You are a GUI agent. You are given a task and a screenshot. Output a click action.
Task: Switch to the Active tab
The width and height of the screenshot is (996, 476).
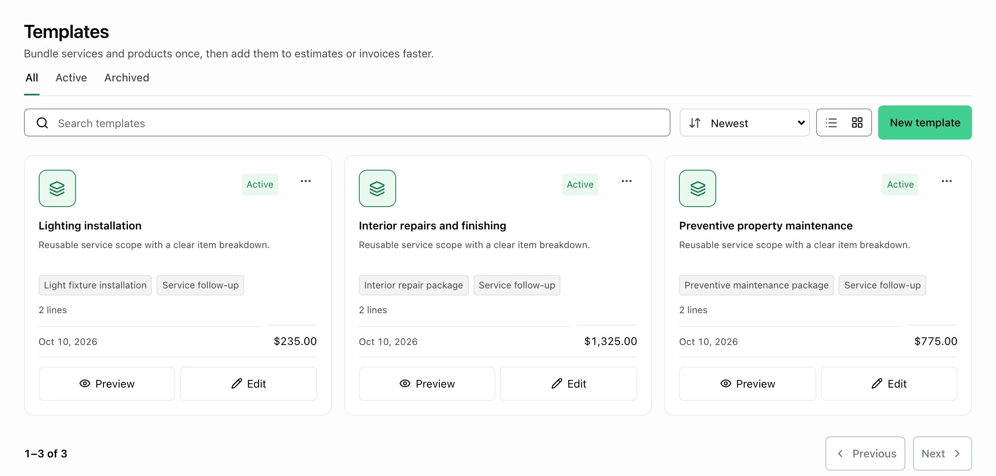tap(71, 78)
